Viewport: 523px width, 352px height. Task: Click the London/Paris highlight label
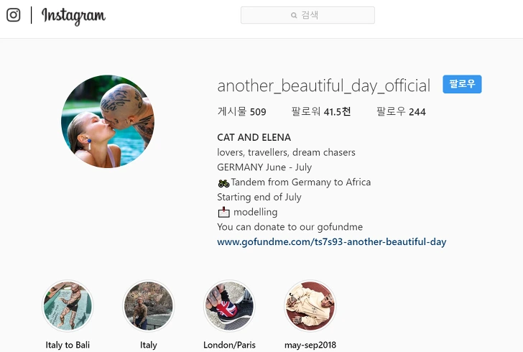(229, 345)
